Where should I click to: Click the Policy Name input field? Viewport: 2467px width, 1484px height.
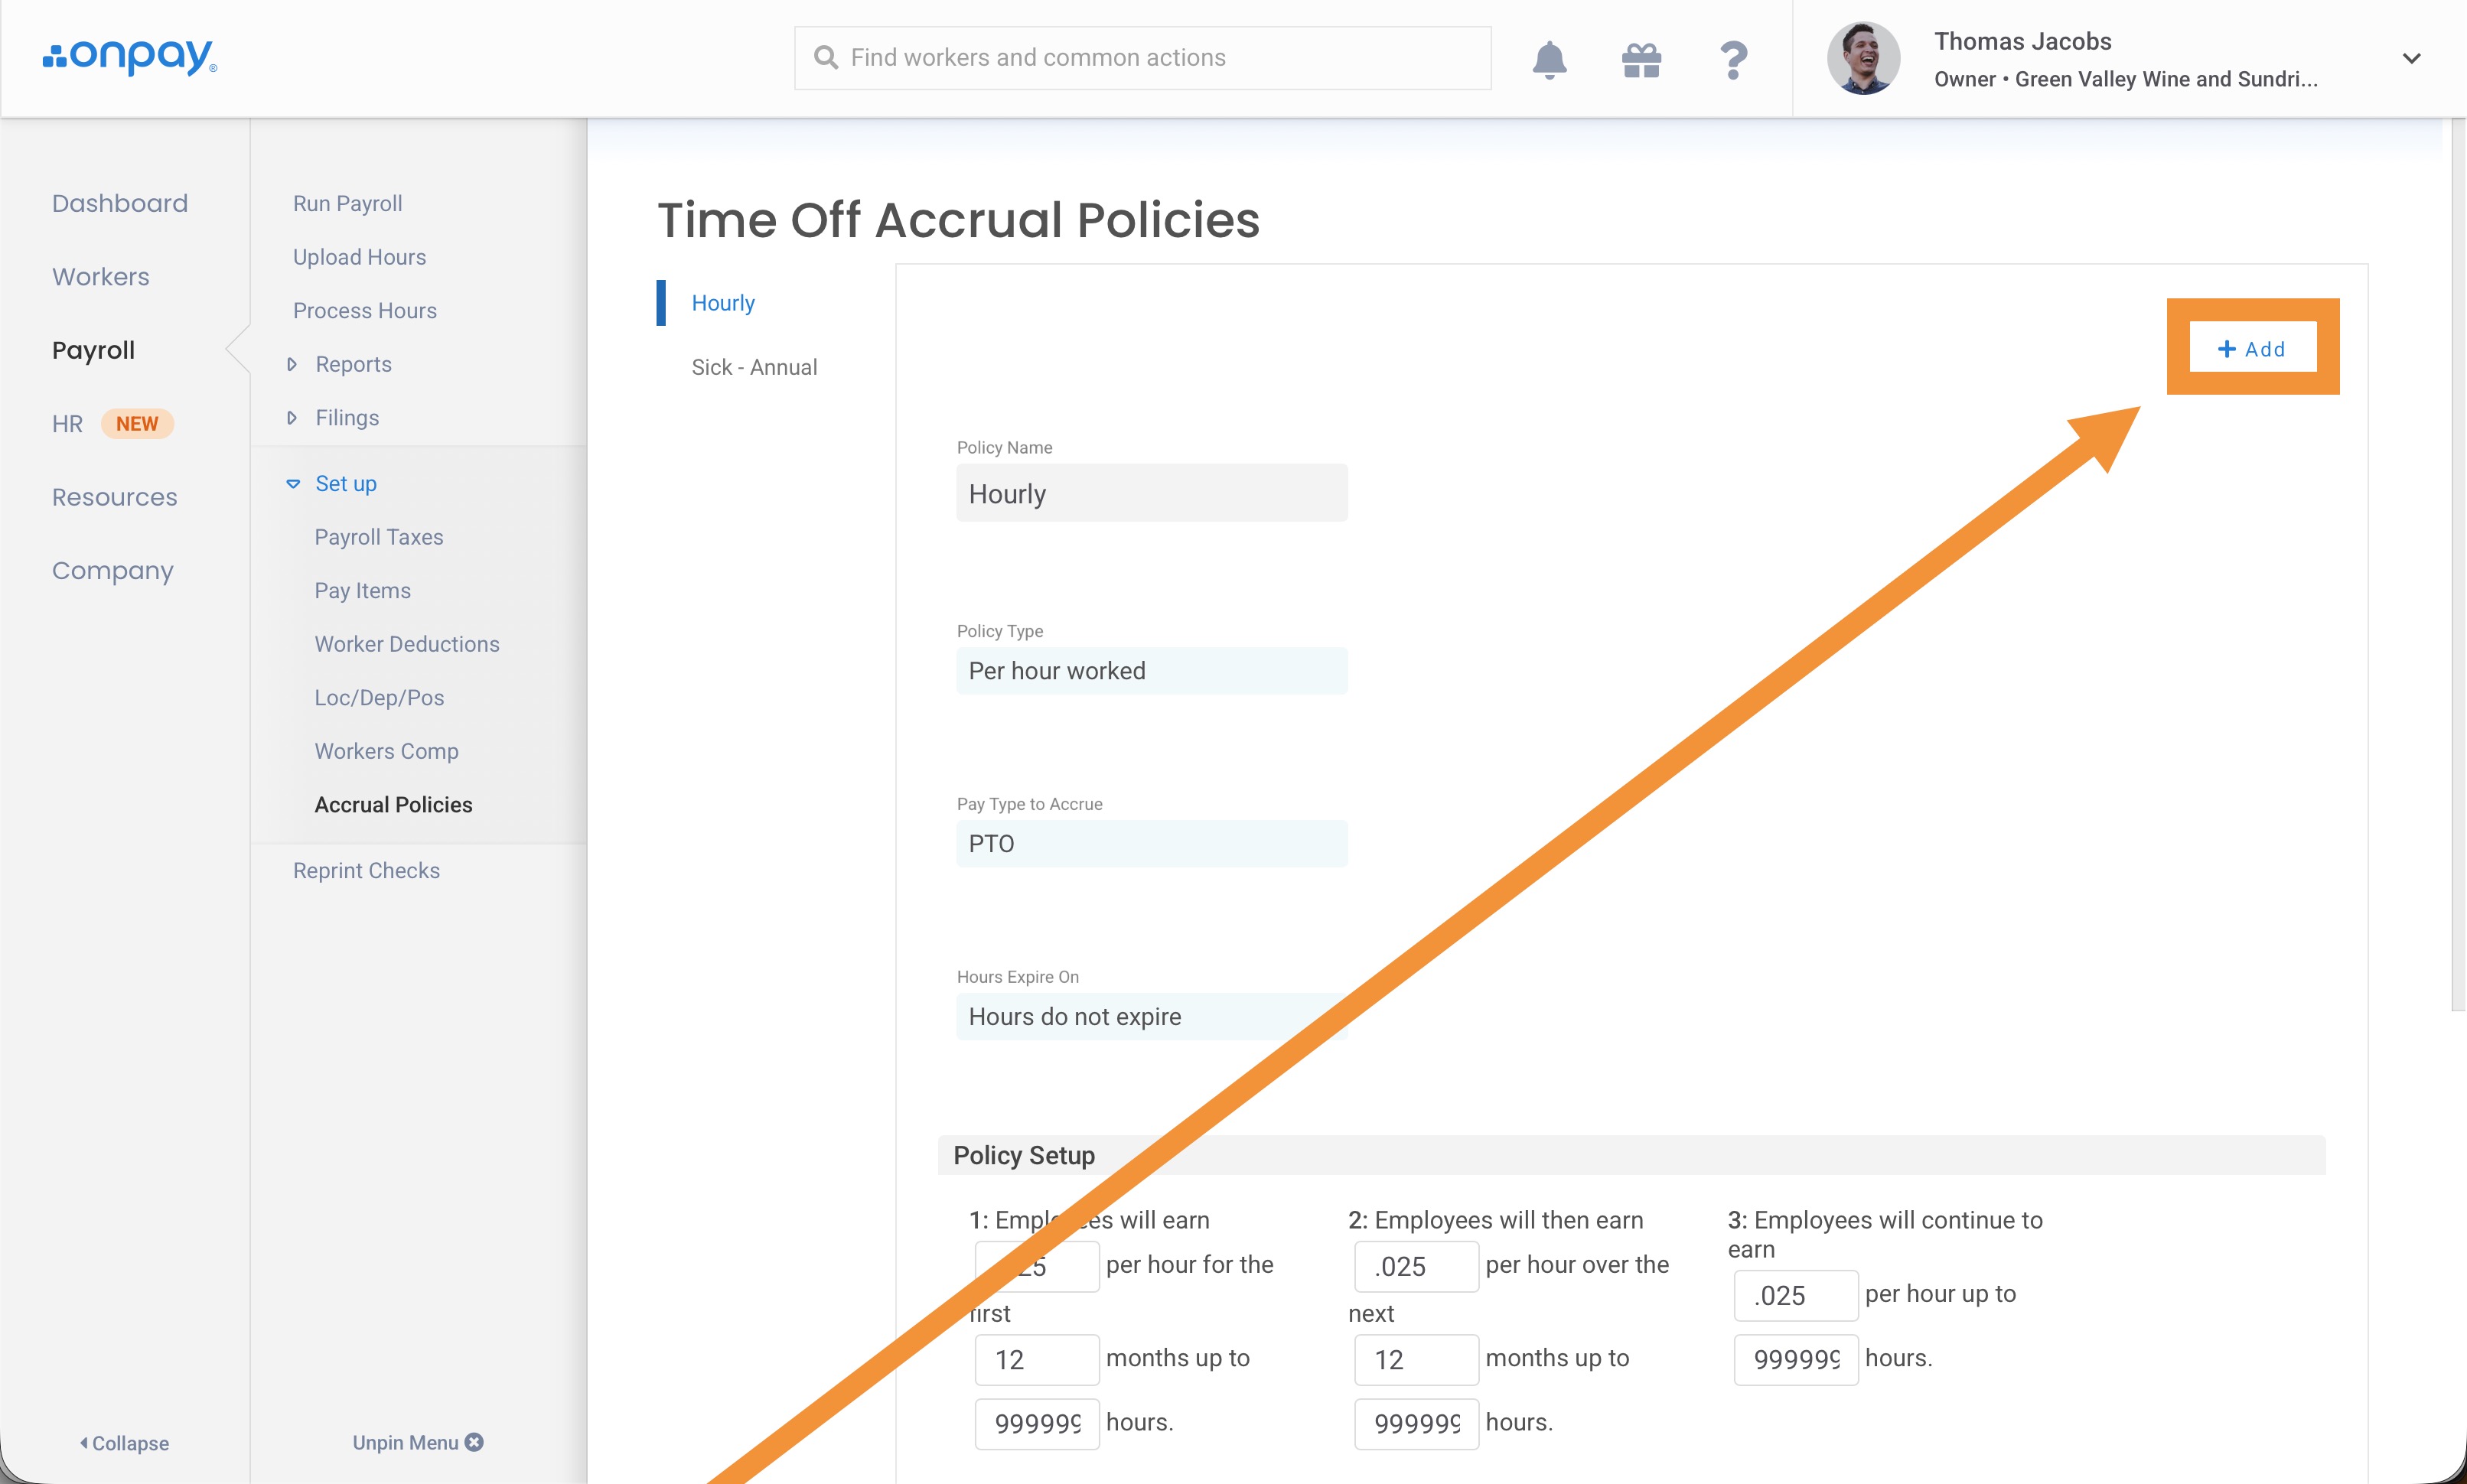[x=1151, y=493]
